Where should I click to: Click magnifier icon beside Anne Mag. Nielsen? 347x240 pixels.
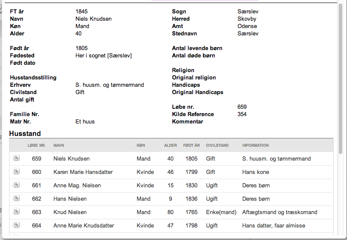(x=16, y=185)
